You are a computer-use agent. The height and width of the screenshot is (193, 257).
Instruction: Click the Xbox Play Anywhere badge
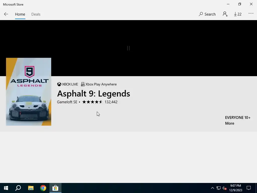[x=99, y=84]
